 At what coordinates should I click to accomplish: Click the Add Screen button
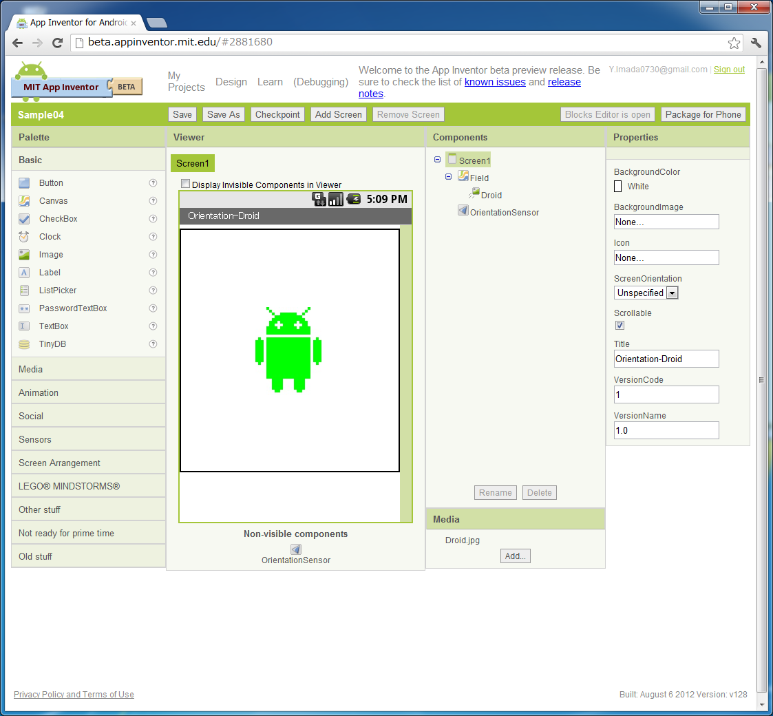pos(338,114)
